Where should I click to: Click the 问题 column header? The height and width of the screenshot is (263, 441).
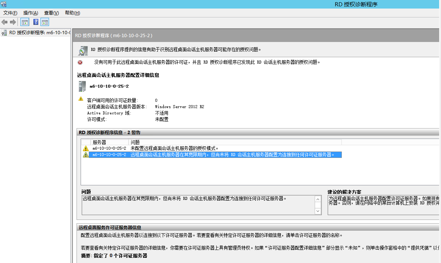coord(235,142)
